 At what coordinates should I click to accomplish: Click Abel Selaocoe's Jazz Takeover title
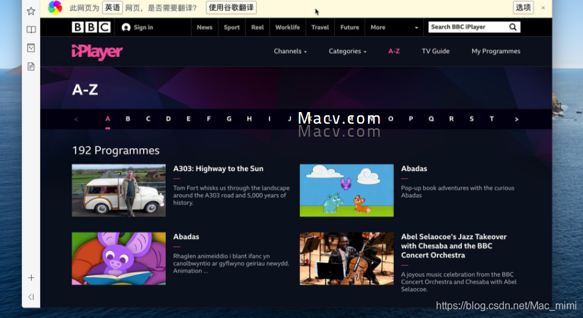coord(453,246)
